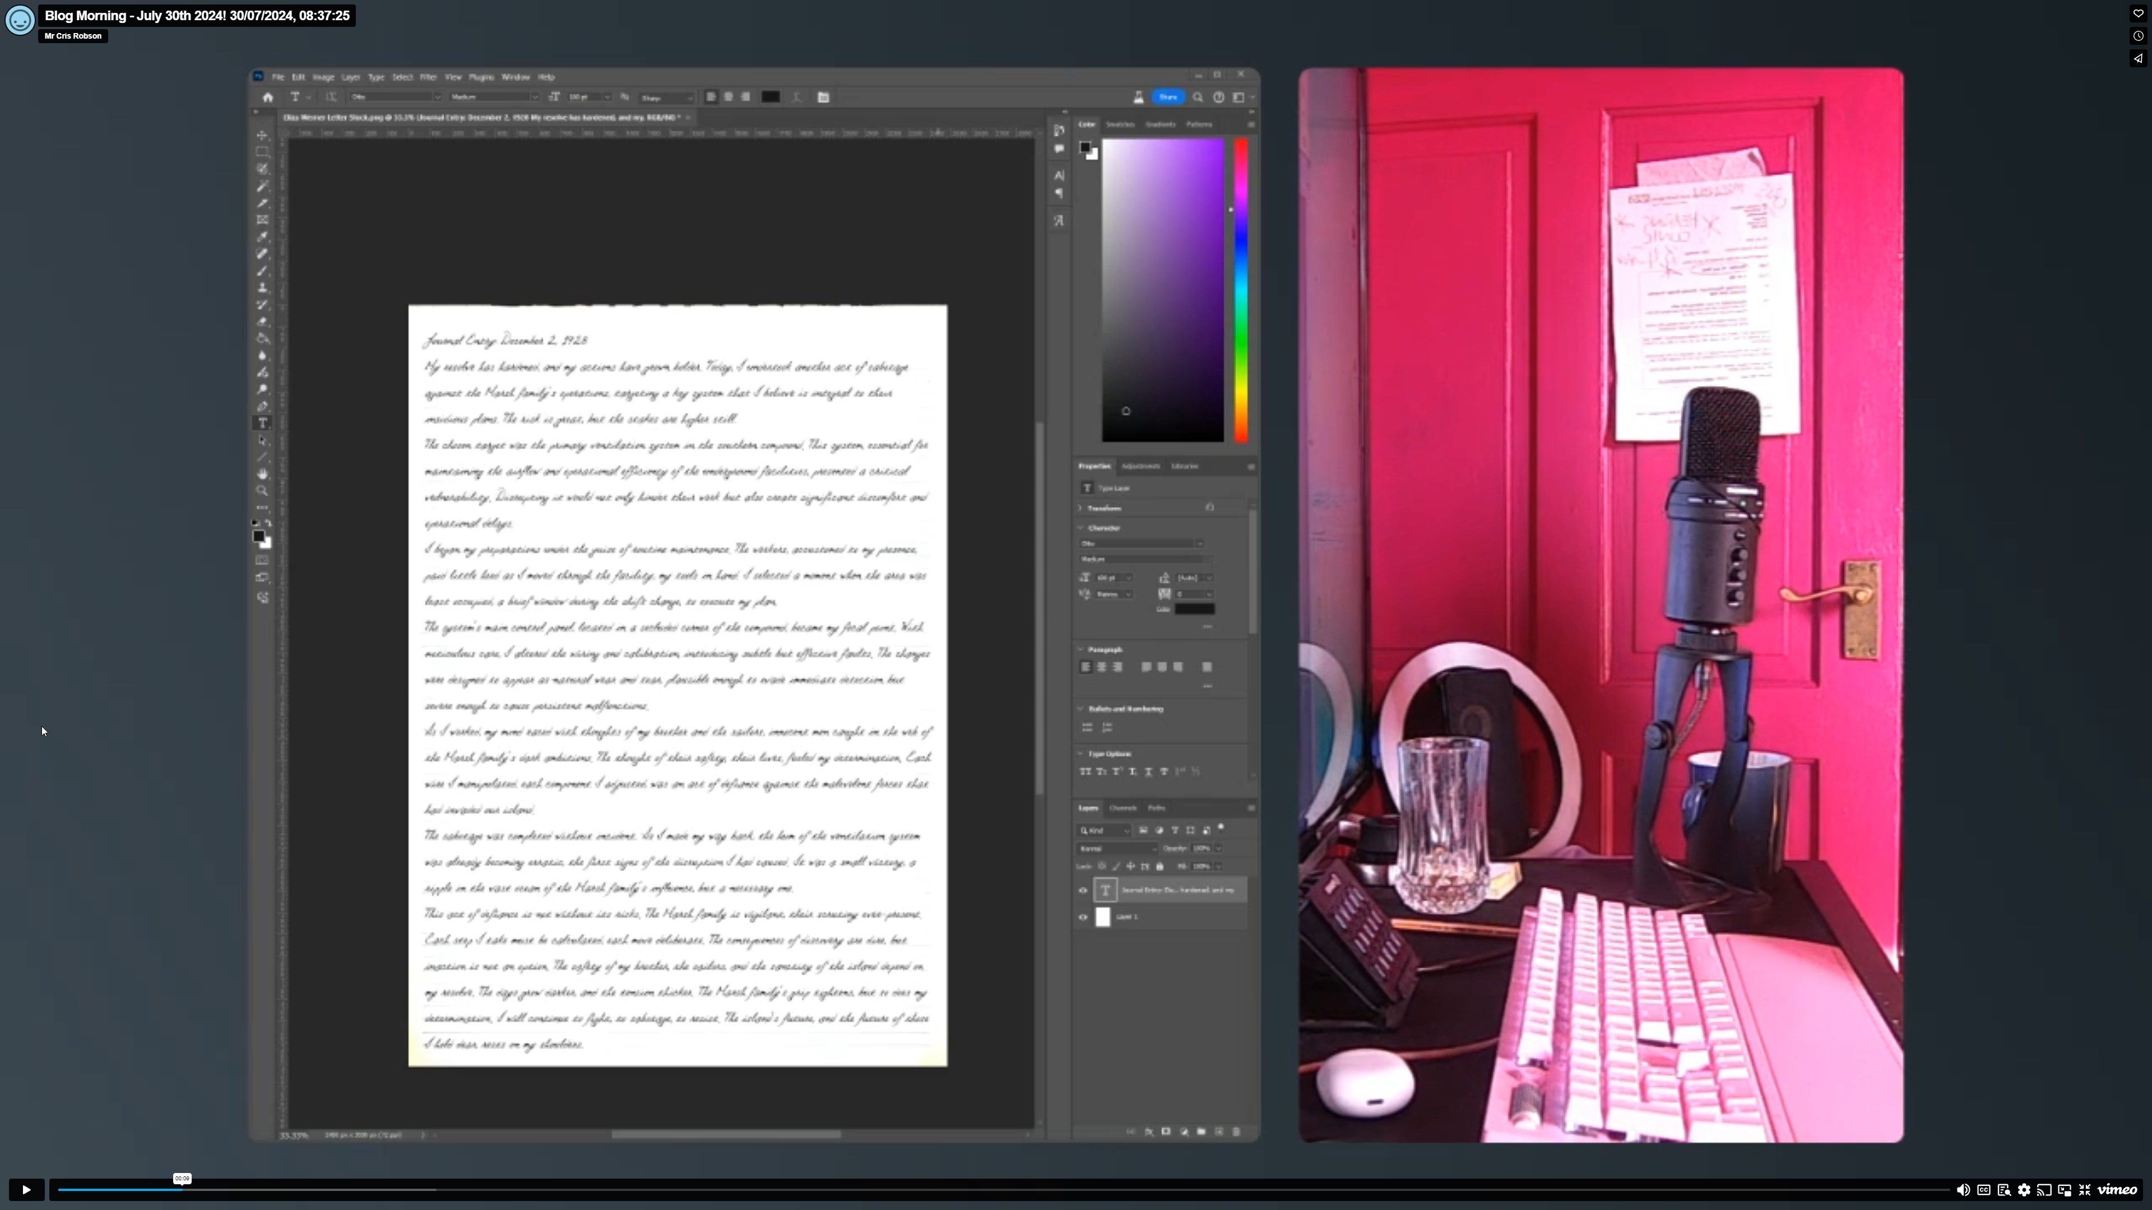The height and width of the screenshot is (1210, 2152).
Task: Click the watch later clock icon
Action: [x=2138, y=36]
